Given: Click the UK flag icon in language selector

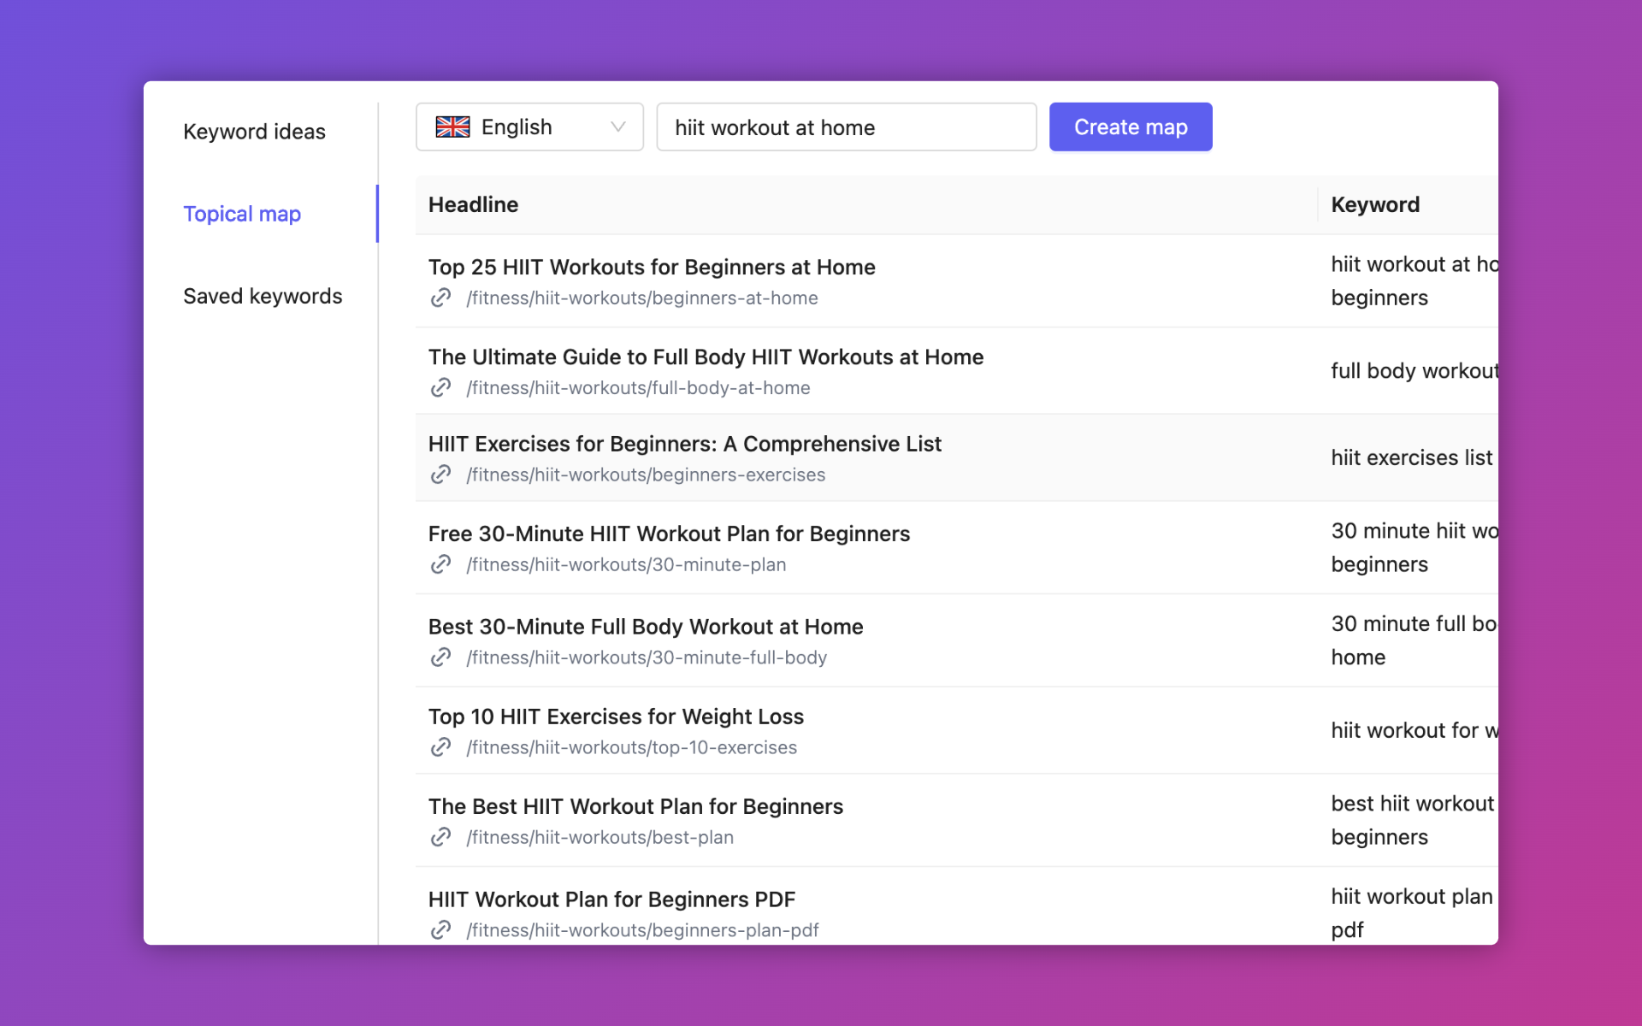Looking at the screenshot, I should point(452,127).
